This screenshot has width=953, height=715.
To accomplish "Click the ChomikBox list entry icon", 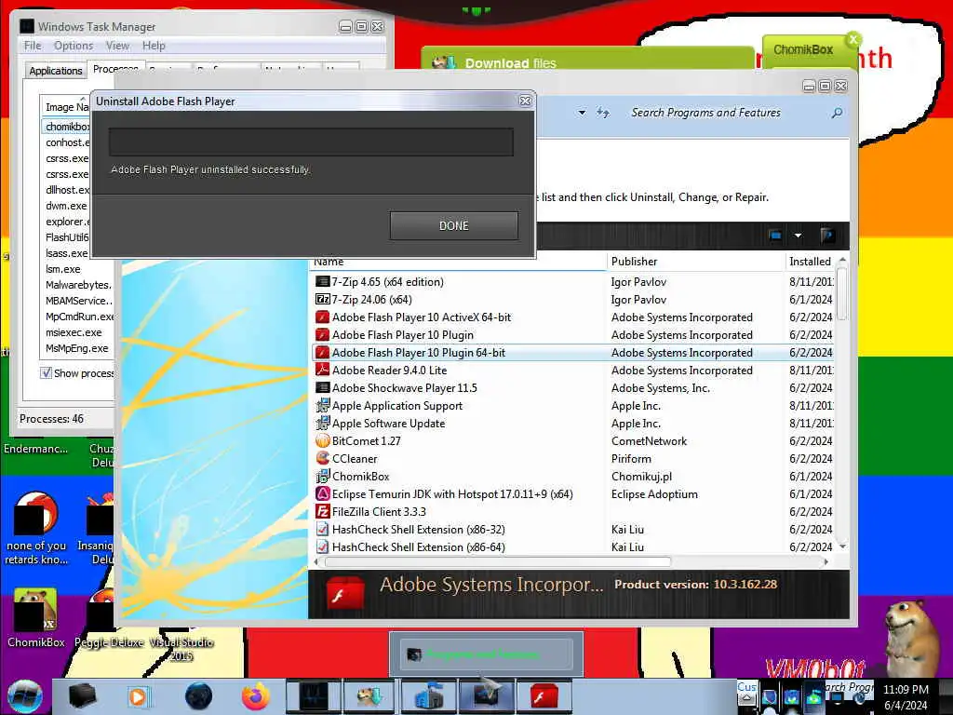I will pyautogui.click(x=322, y=476).
